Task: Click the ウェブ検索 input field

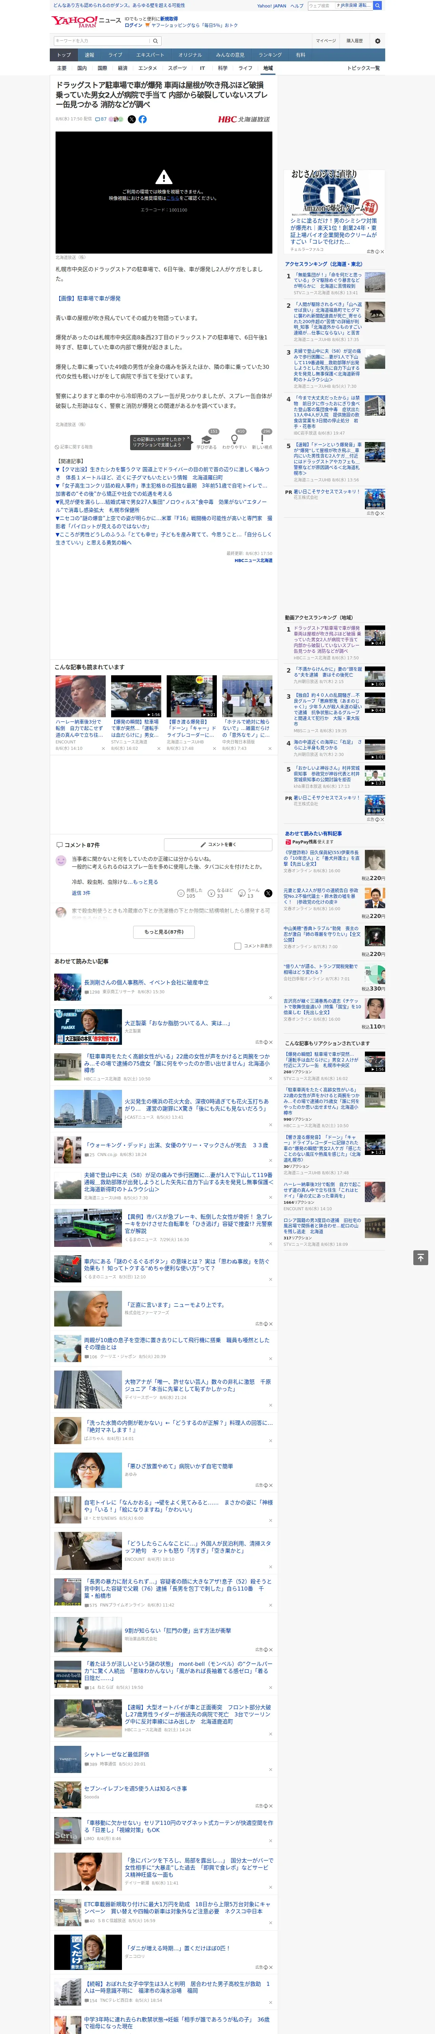Action: coord(321,5)
